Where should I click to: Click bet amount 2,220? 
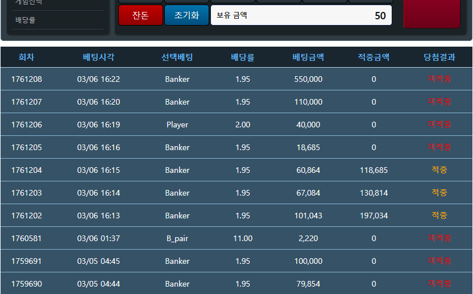tap(308, 238)
